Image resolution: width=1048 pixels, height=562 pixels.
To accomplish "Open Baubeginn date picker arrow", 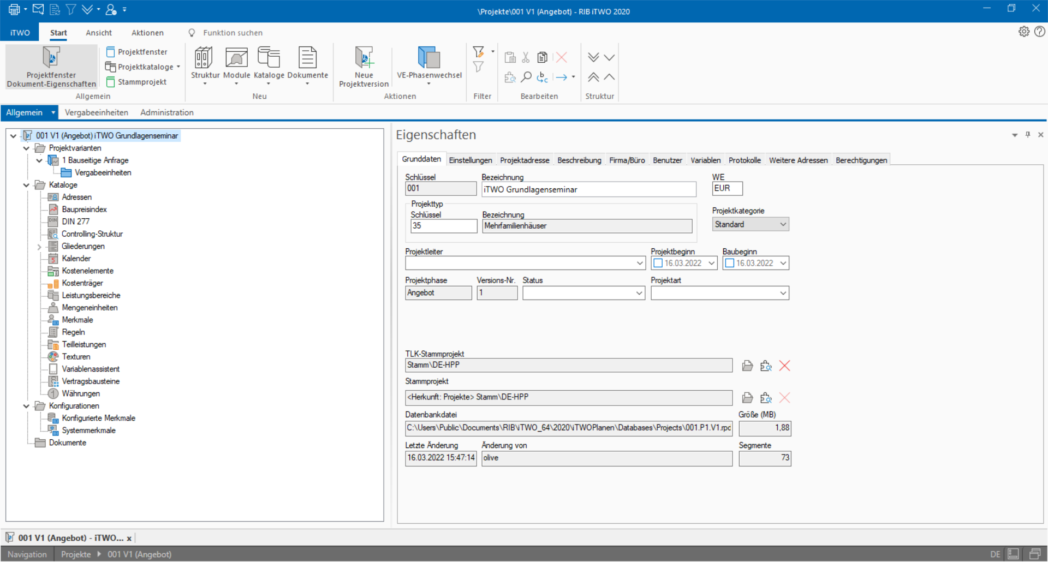I will click(783, 263).
